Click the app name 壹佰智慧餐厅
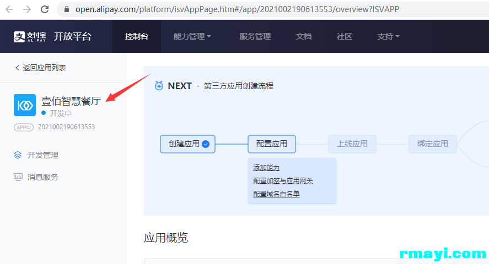 (x=71, y=101)
